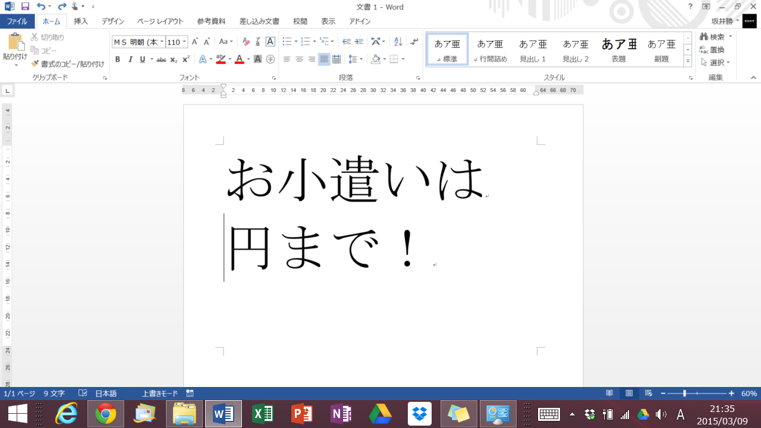This screenshot has height=428, width=761.
Task: Click the clear formatting eraser icon
Action: 246,42
